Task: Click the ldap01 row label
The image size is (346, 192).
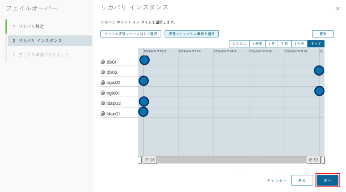Action: pyautogui.click(x=113, y=114)
